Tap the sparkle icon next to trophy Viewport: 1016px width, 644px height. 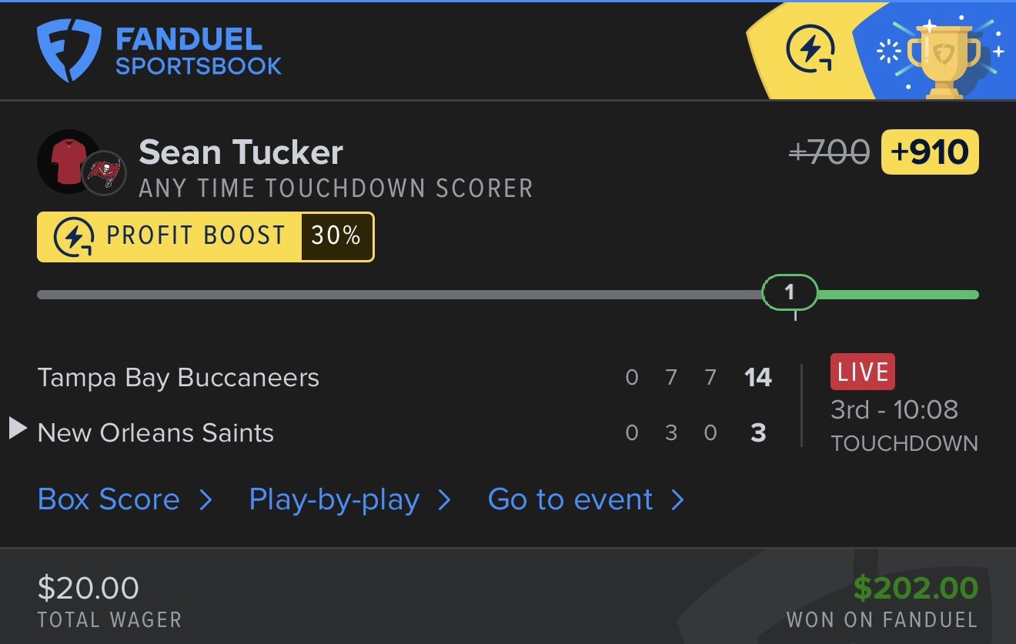(x=889, y=52)
